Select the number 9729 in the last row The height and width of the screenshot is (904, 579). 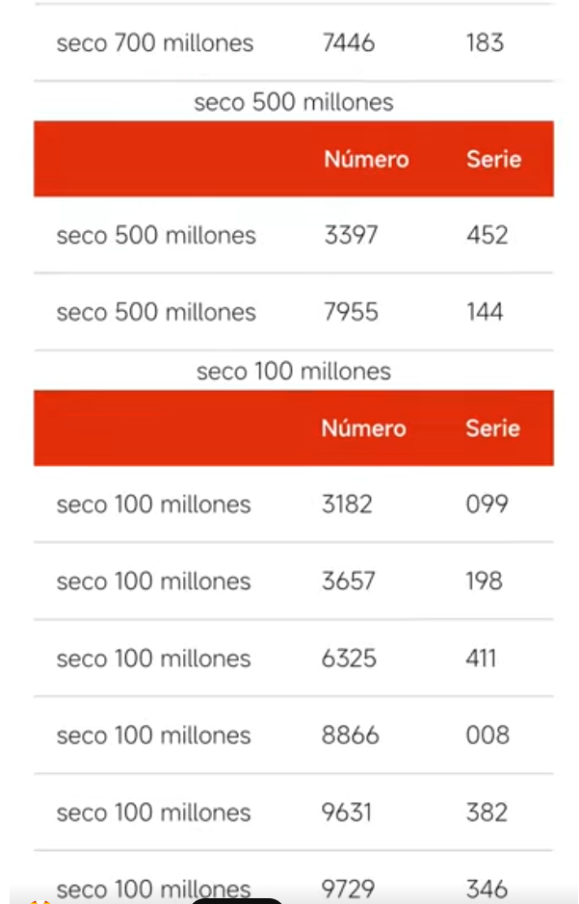pos(349,889)
